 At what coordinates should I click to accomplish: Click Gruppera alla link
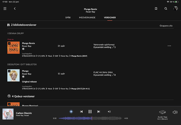(x=166, y=26)
